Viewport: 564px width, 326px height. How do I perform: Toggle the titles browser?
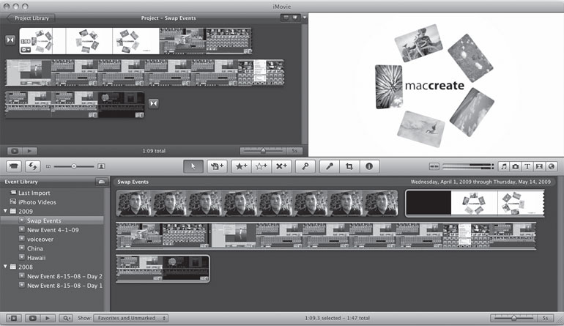(528, 166)
